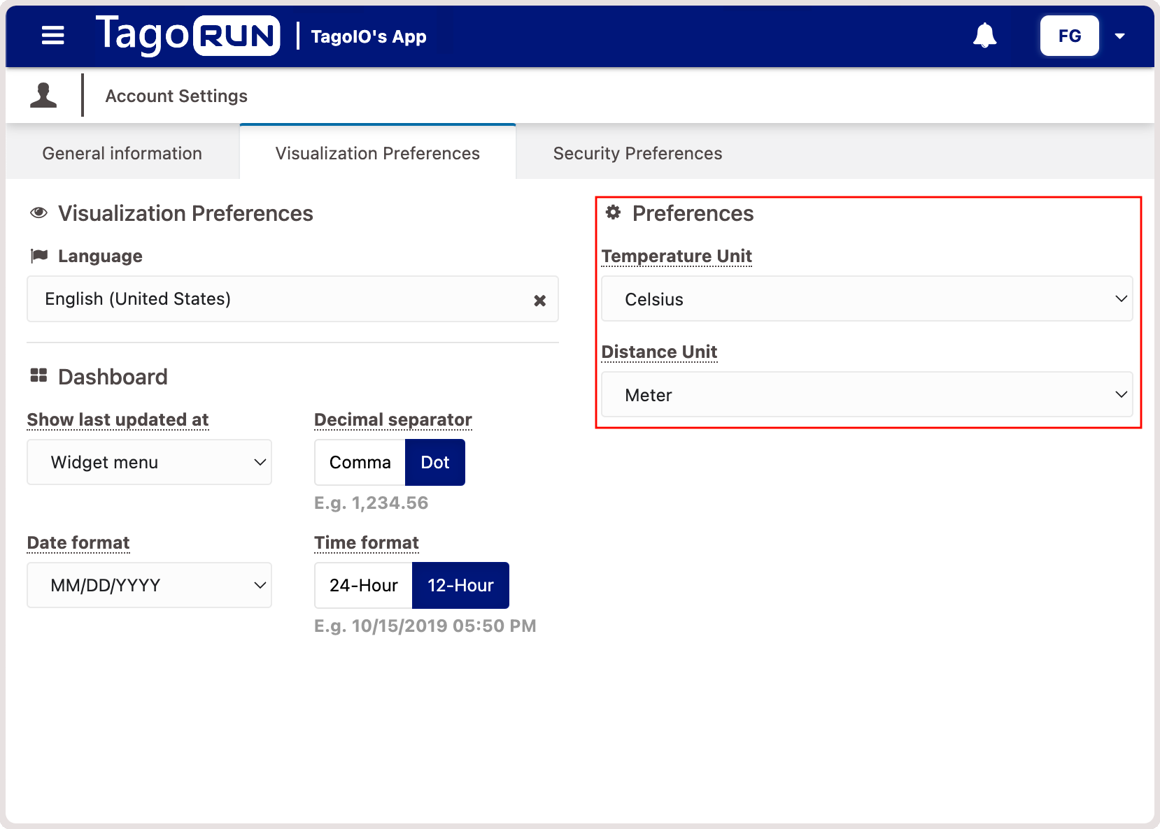Open the Show last updated at dropdown
The image size is (1160, 829).
click(x=149, y=462)
